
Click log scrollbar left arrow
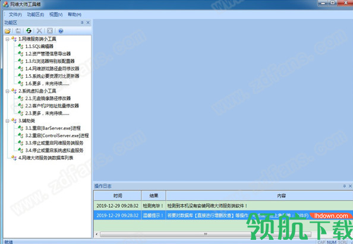pos(97,234)
